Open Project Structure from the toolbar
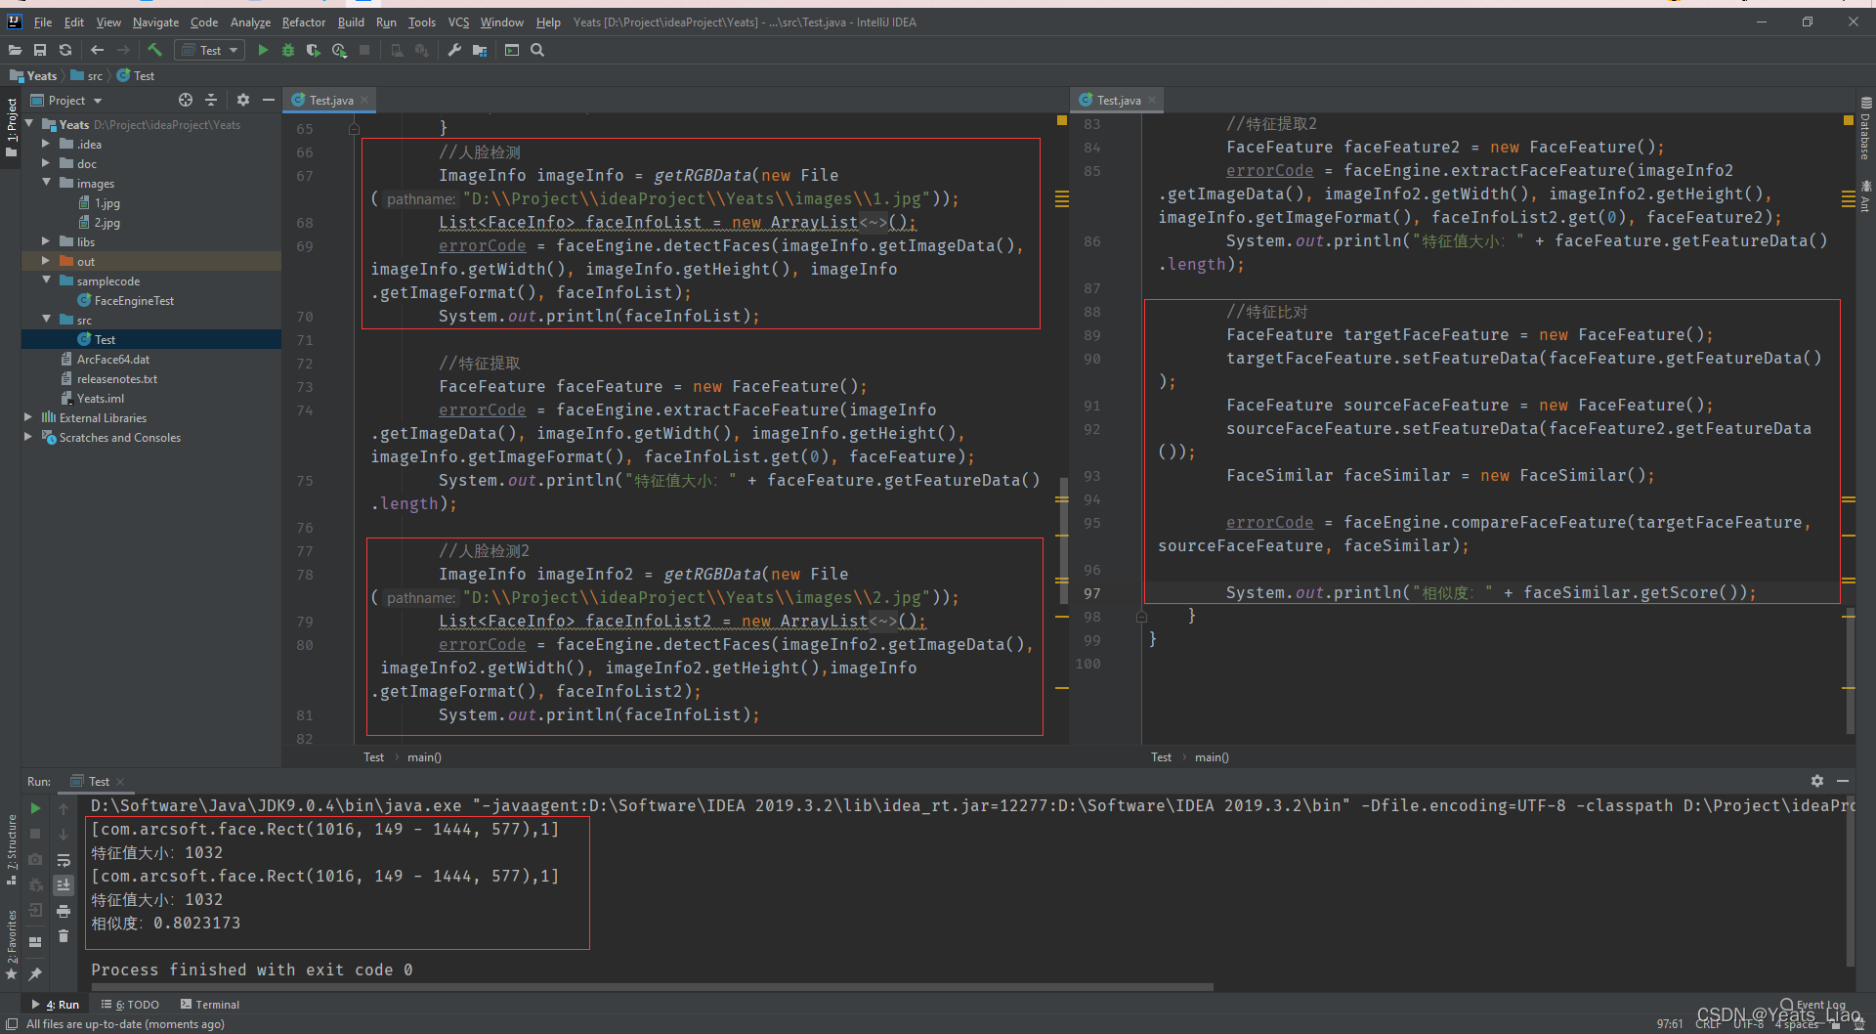The image size is (1876, 1034). pos(480,50)
